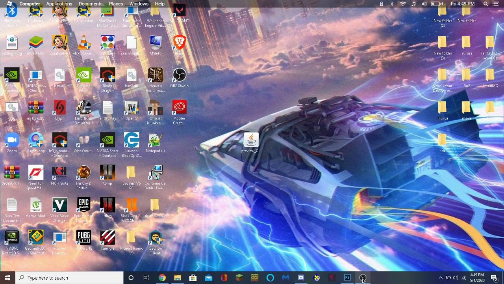Select the NCH Suite desktop icon
Image resolution: width=504 pixels, height=284 pixels.
[x=59, y=172]
